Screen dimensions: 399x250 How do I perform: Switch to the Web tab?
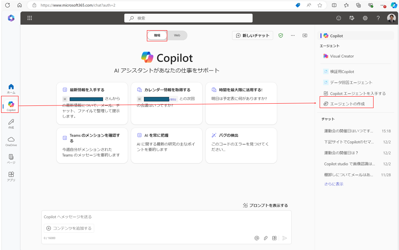[177, 35]
